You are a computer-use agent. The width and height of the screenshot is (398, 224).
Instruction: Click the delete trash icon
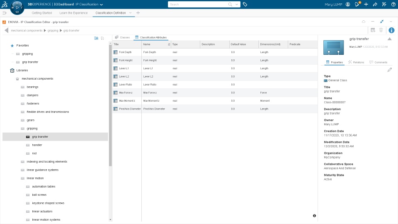pyautogui.click(x=381, y=30)
